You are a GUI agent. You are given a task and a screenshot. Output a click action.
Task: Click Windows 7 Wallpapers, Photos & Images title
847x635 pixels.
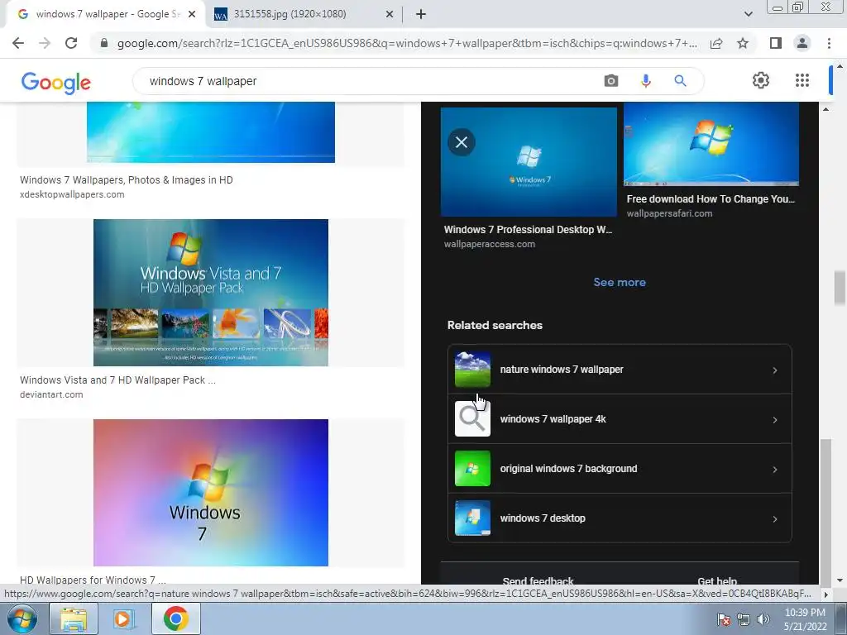coord(127,179)
